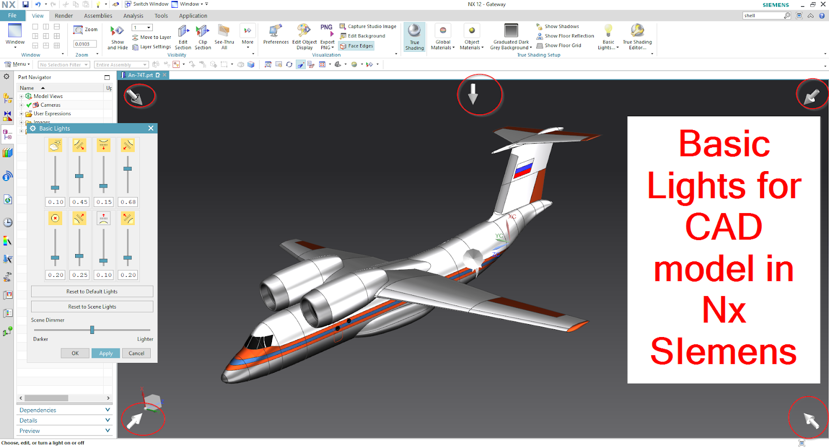829x448 pixels.
Task: Toggle the scene ambient light with sun-cloud icon
Action: point(55,146)
